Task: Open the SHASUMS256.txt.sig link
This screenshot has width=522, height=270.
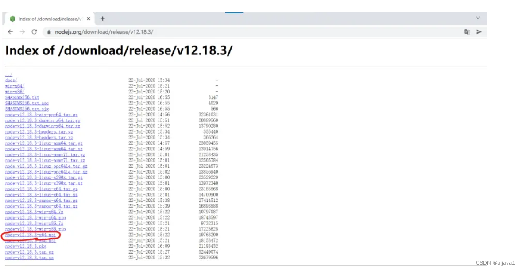Action: [x=27, y=109]
